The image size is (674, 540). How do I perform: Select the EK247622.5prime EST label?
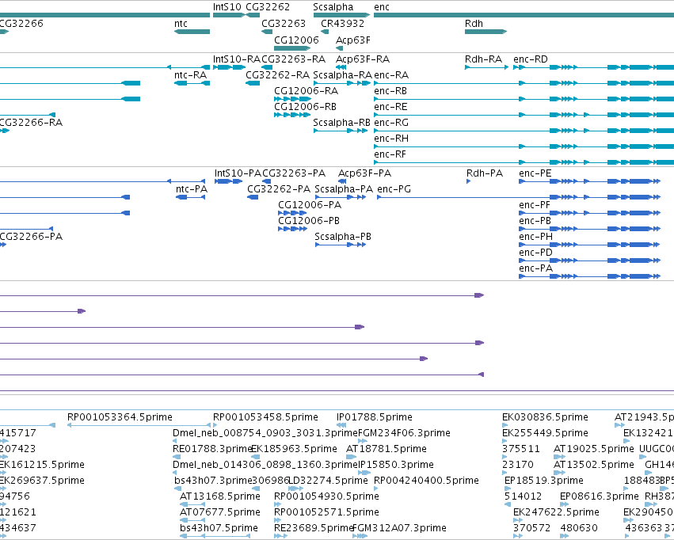tap(556, 512)
